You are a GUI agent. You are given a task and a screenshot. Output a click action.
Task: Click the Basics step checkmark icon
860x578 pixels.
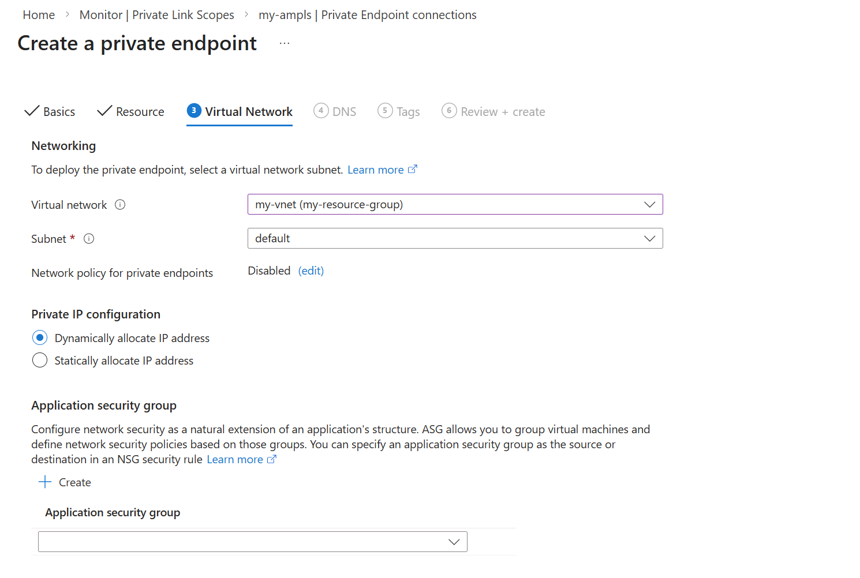[x=32, y=111]
